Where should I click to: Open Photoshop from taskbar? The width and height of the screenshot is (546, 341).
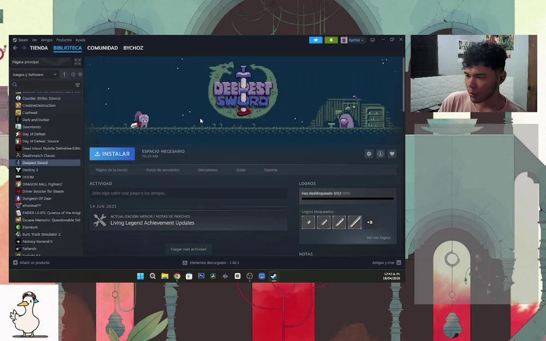pyautogui.click(x=201, y=276)
